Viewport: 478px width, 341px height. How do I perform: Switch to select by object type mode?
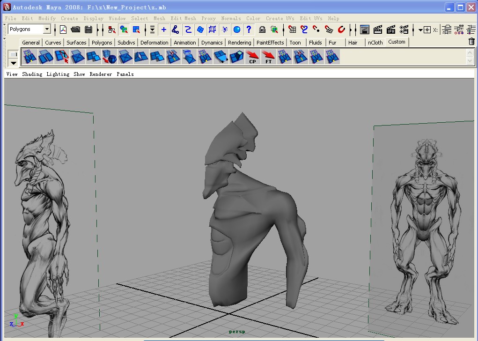point(124,30)
